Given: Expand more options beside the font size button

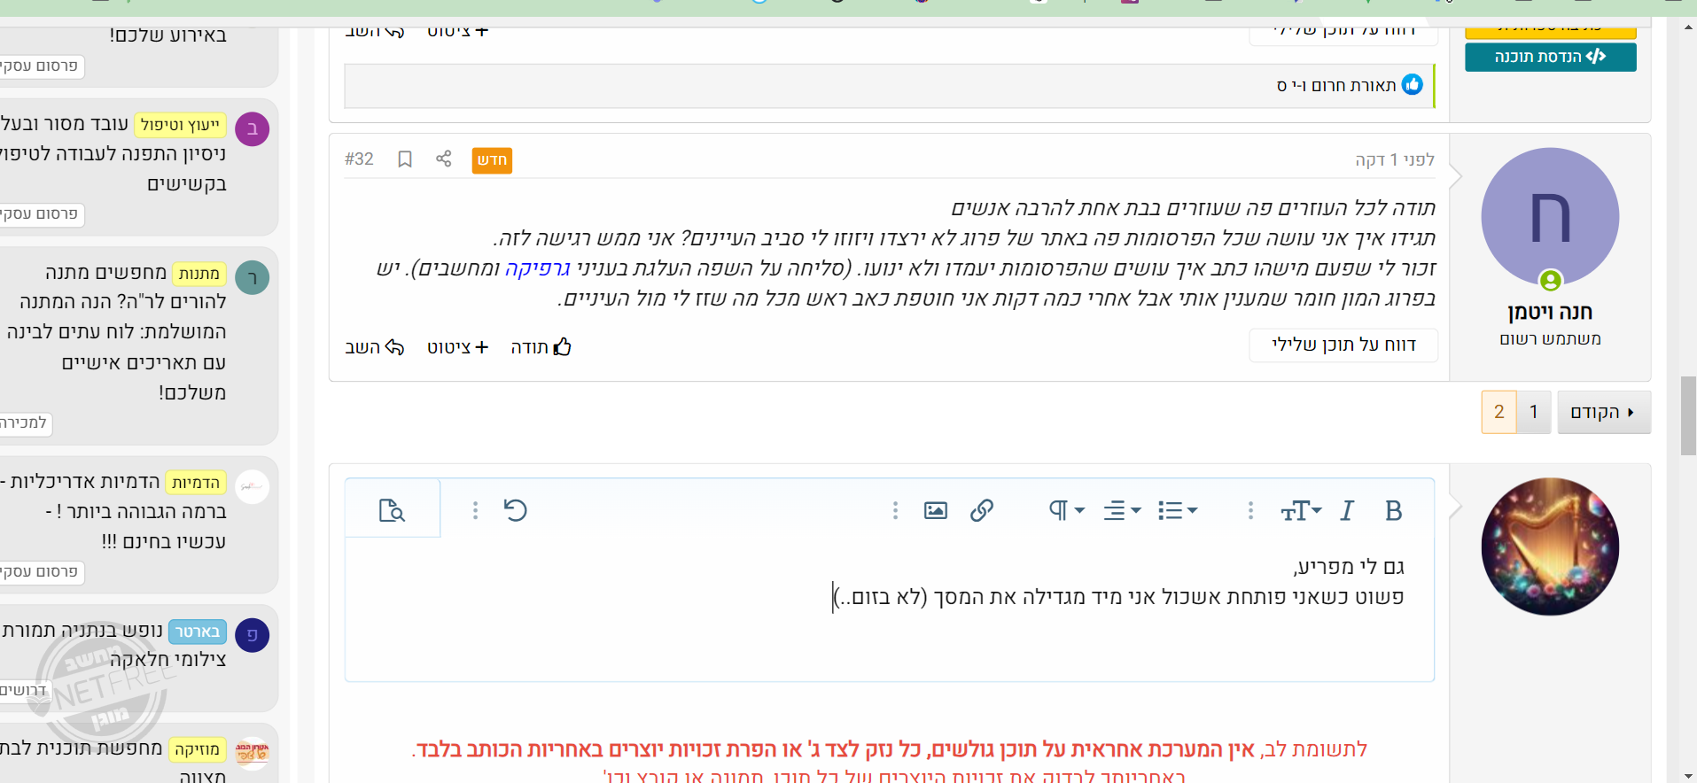Looking at the screenshot, I should pyautogui.click(x=1250, y=511).
